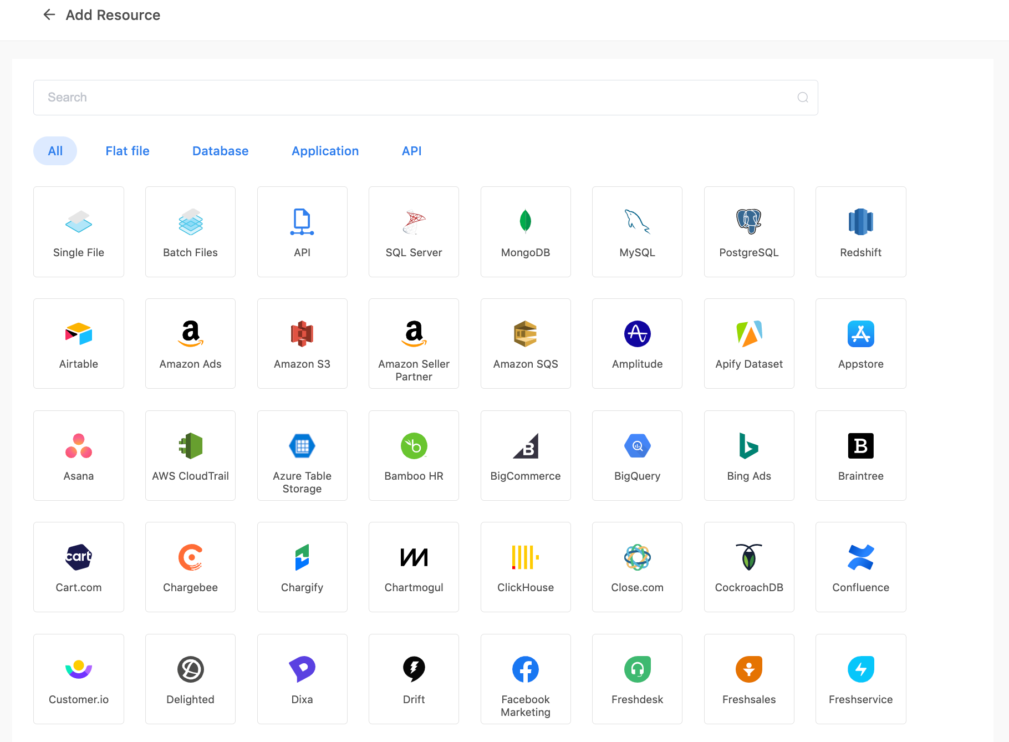1009x742 pixels.
Task: Select the PostgreSQL elephant icon
Action: (x=749, y=222)
